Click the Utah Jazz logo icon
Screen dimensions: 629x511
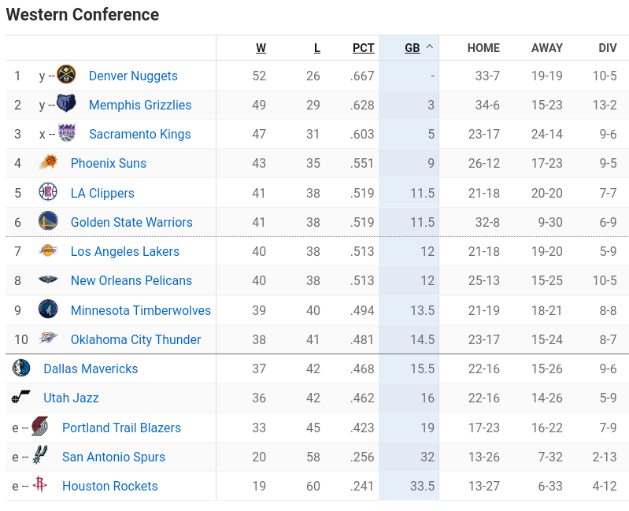(21, 398)
